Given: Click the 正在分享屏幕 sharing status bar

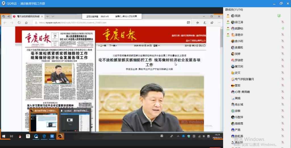Looking at the screenshot, I should coord(112,16).
